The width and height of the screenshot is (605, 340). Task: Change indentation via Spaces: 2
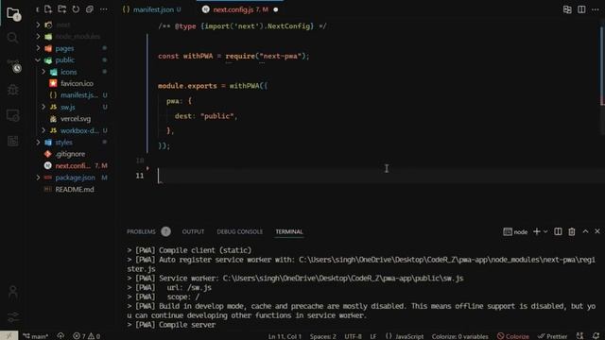[x=322, y=336]
